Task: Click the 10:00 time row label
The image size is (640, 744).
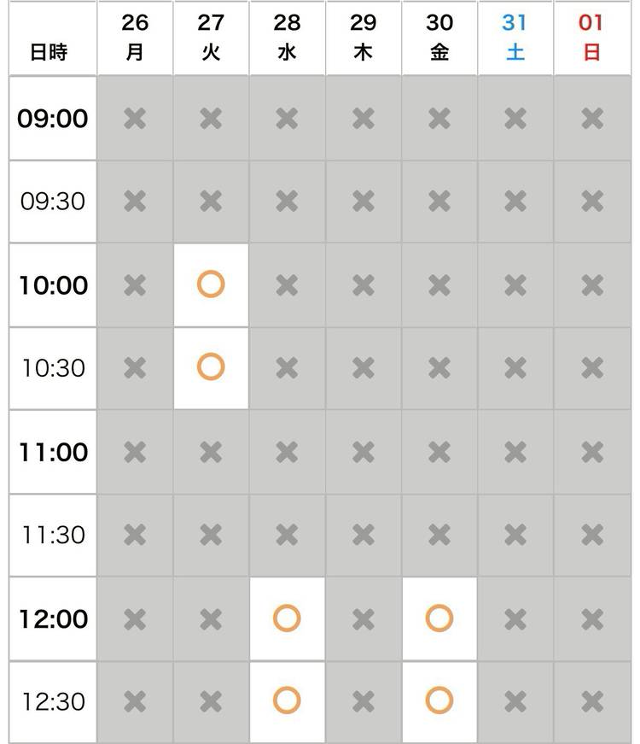Action: pos(53,284)
